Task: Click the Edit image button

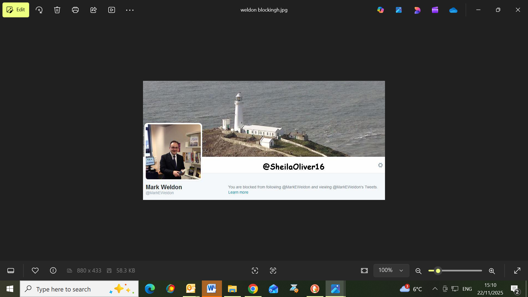Action: tap(16, 10)
